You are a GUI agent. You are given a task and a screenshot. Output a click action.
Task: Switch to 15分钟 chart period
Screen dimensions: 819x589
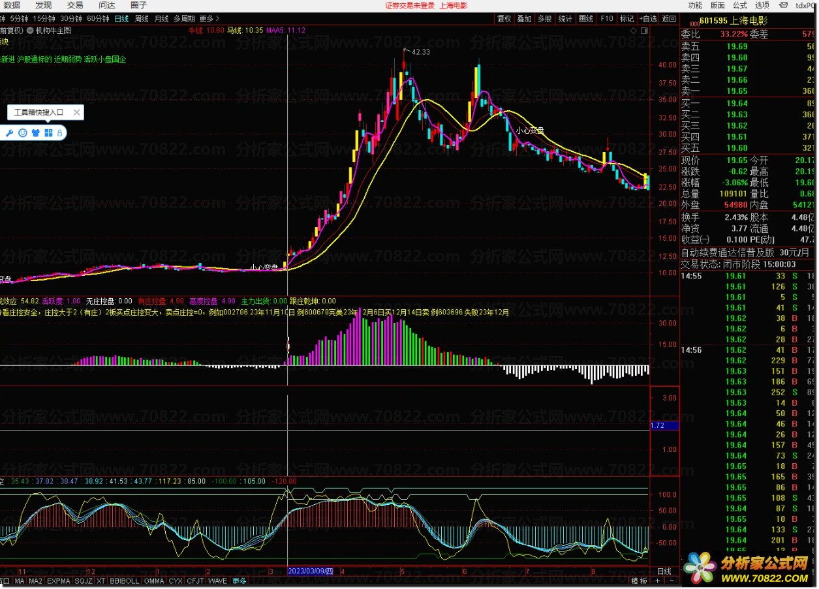coord(44,19)
